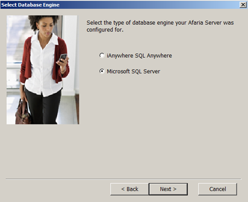Click the instruction text about Afaria Server
Screen dimensions: 248x202
[x=160, y=26]
